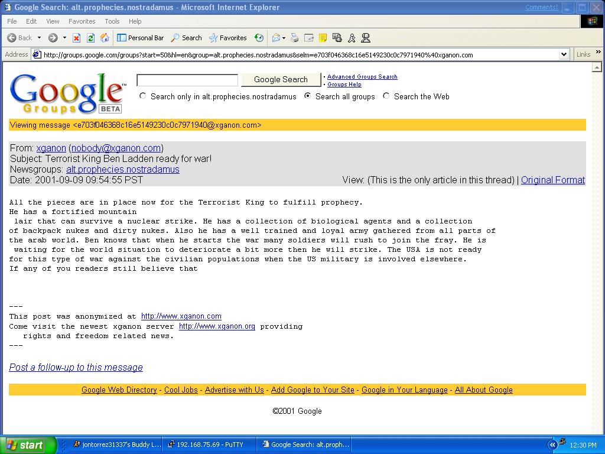
Task: Click the IE icon in window title bar
Action: click(x=7, y=7)
